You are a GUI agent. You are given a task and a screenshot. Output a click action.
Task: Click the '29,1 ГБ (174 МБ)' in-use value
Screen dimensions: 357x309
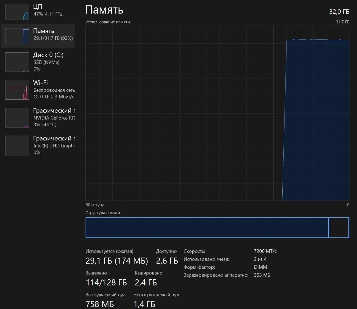pos(117,261)
